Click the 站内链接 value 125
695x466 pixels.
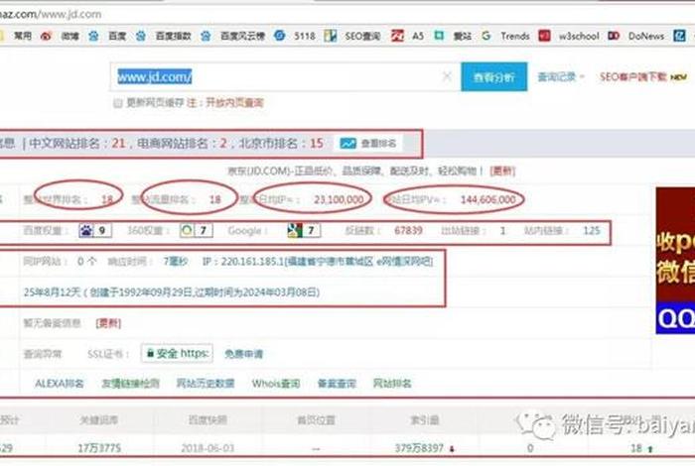[592, 231]
